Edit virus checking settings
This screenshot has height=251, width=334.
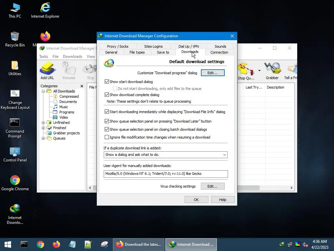[x=213, y=186]
